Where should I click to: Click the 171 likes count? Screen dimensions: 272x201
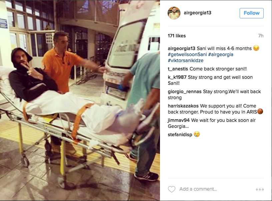[177, 36]
